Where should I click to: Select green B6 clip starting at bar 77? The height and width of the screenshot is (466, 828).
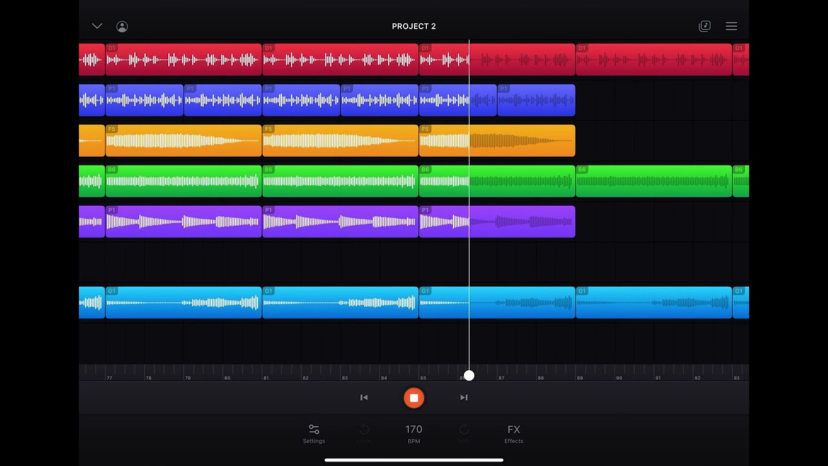coord(184,181)
